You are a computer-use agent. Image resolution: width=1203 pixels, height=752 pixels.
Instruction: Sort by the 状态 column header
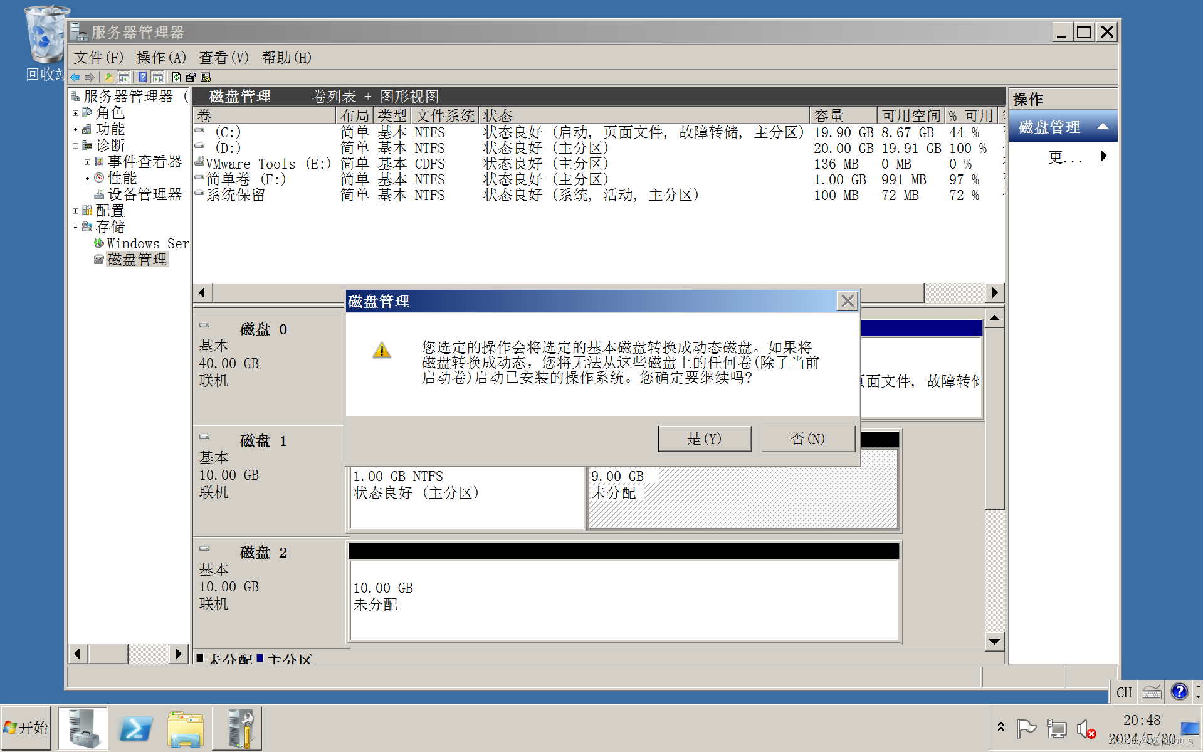[x=644, y=116]
